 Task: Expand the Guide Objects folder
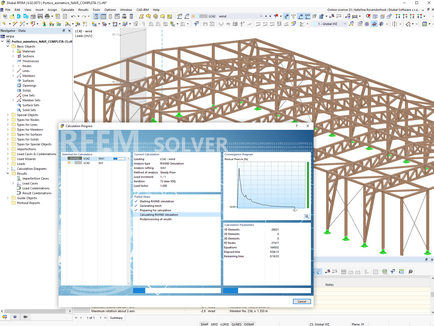point(8,198)
